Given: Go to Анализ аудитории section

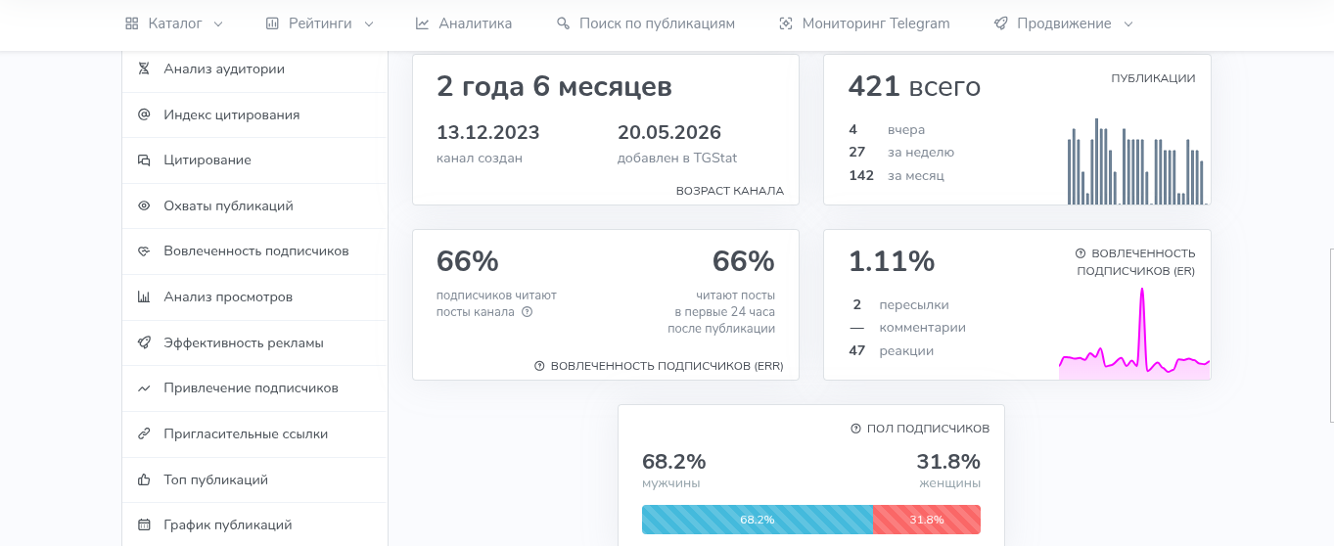Looking at the screenshot, I should [x=254, y=68].
